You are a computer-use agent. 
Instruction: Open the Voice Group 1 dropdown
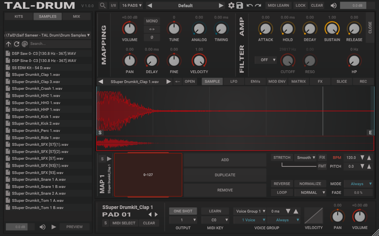click(x=250, y=211)
